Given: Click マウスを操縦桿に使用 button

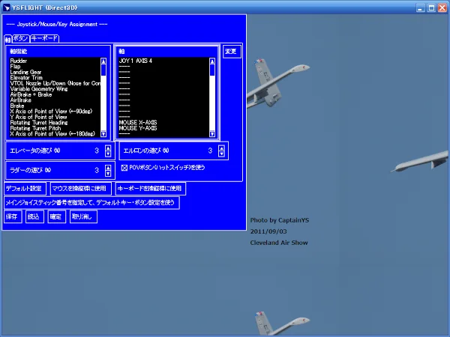Looking at the screenshot, I should click(80, 189).
